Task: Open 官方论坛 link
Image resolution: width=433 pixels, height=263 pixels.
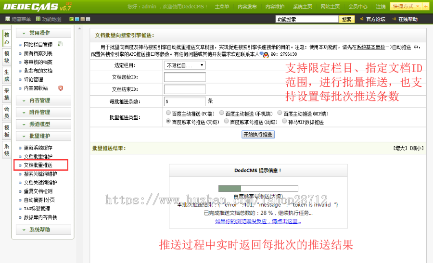Action: (376, 19)
